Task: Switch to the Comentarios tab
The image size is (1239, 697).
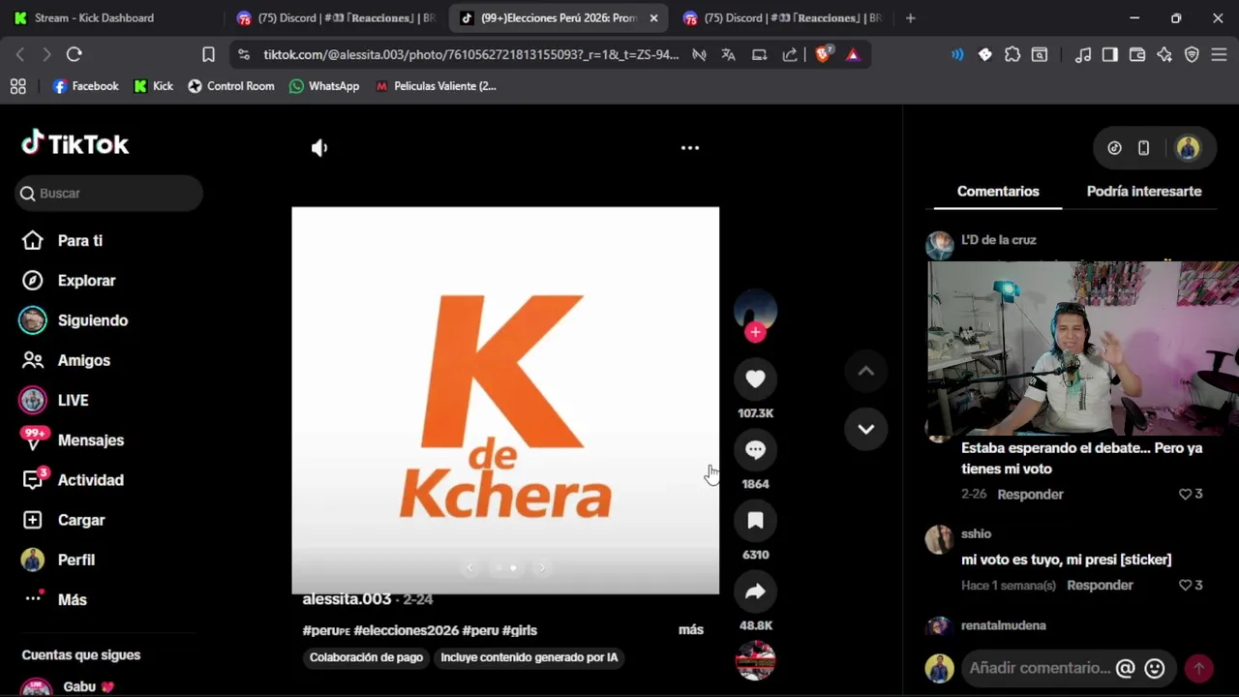Action: point(998,192)
